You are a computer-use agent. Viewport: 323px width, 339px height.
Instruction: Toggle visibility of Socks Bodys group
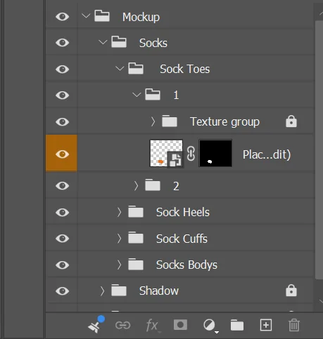pos(62,265)
